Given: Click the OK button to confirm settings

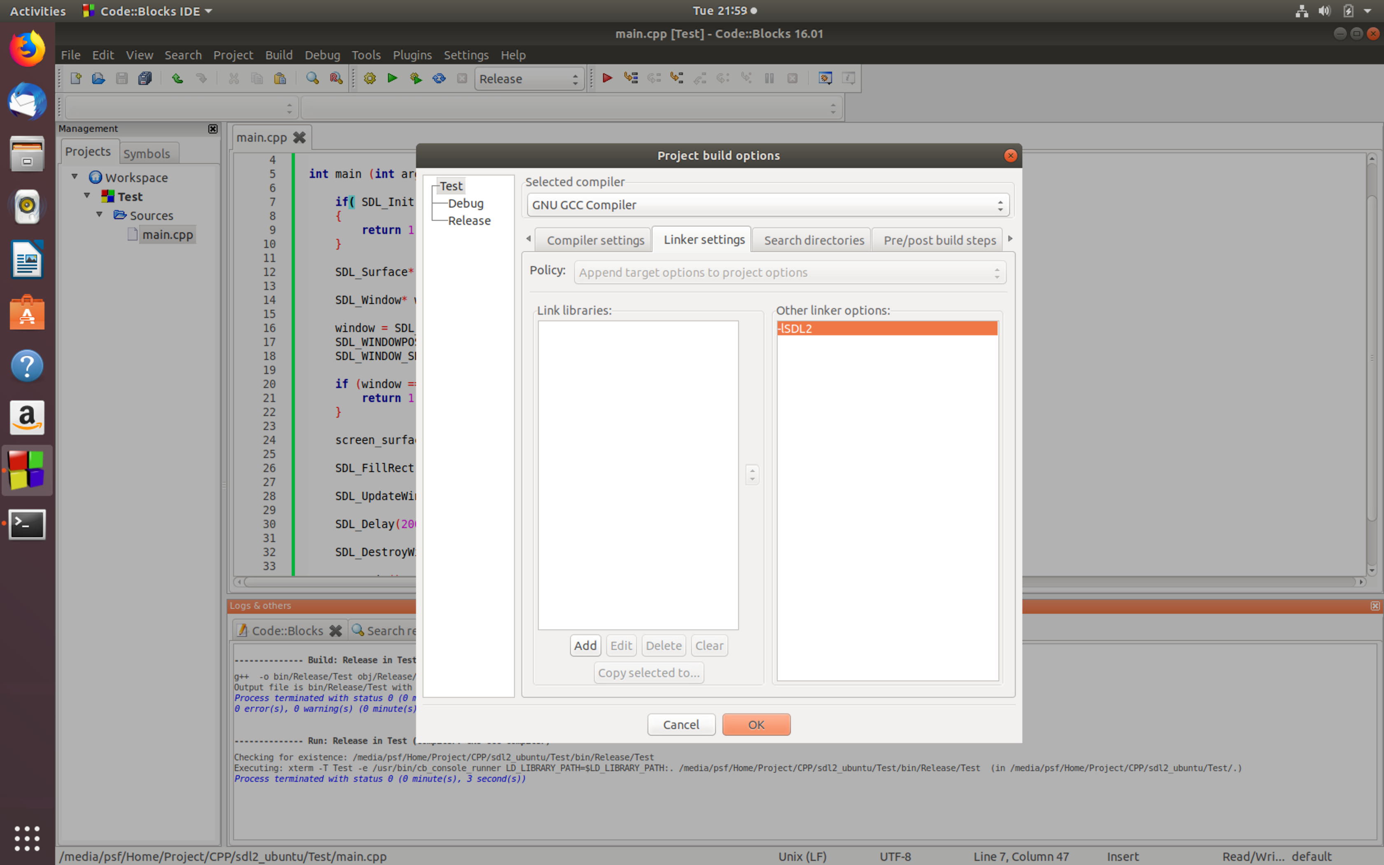Looking at the screenshot, I should [x=755, y=725].
